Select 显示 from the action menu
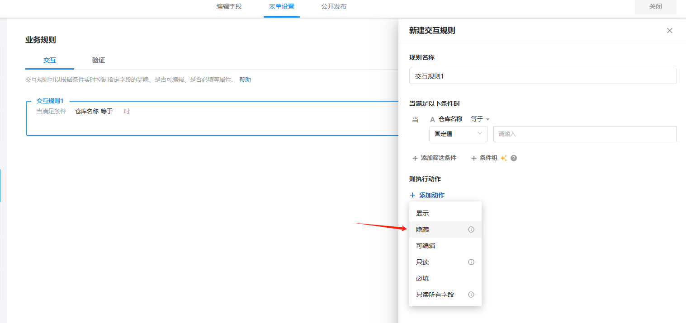The width and height of the screenshot is (686, 323). pyautogui.click(x=422, y=213)
